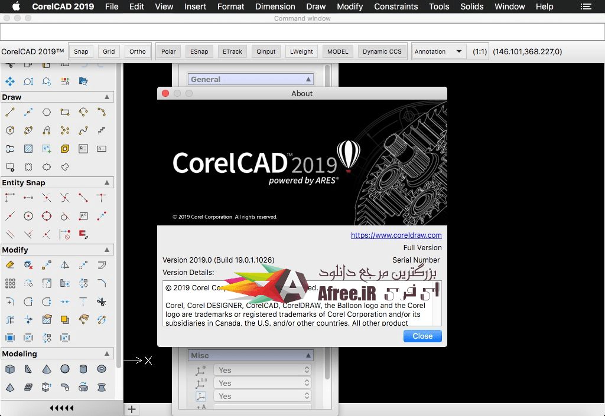This screenshot has width=605, height=416.
Task: Select the Circle tool in Draw panel
Action: [10, 130]
